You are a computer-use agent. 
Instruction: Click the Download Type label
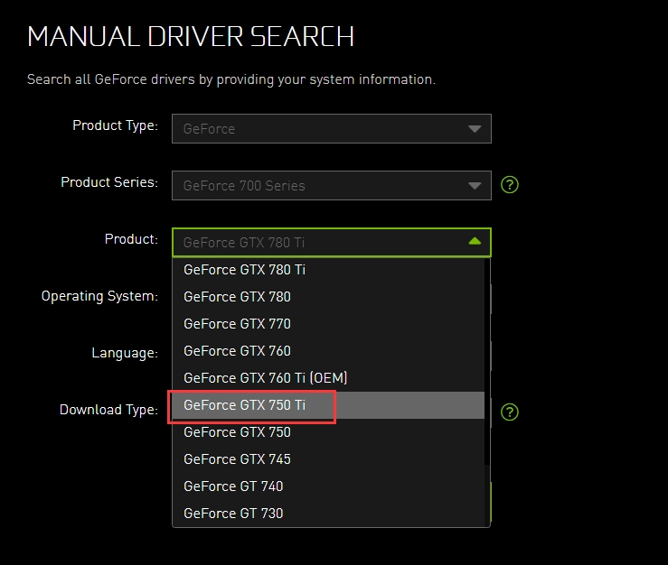108,410
